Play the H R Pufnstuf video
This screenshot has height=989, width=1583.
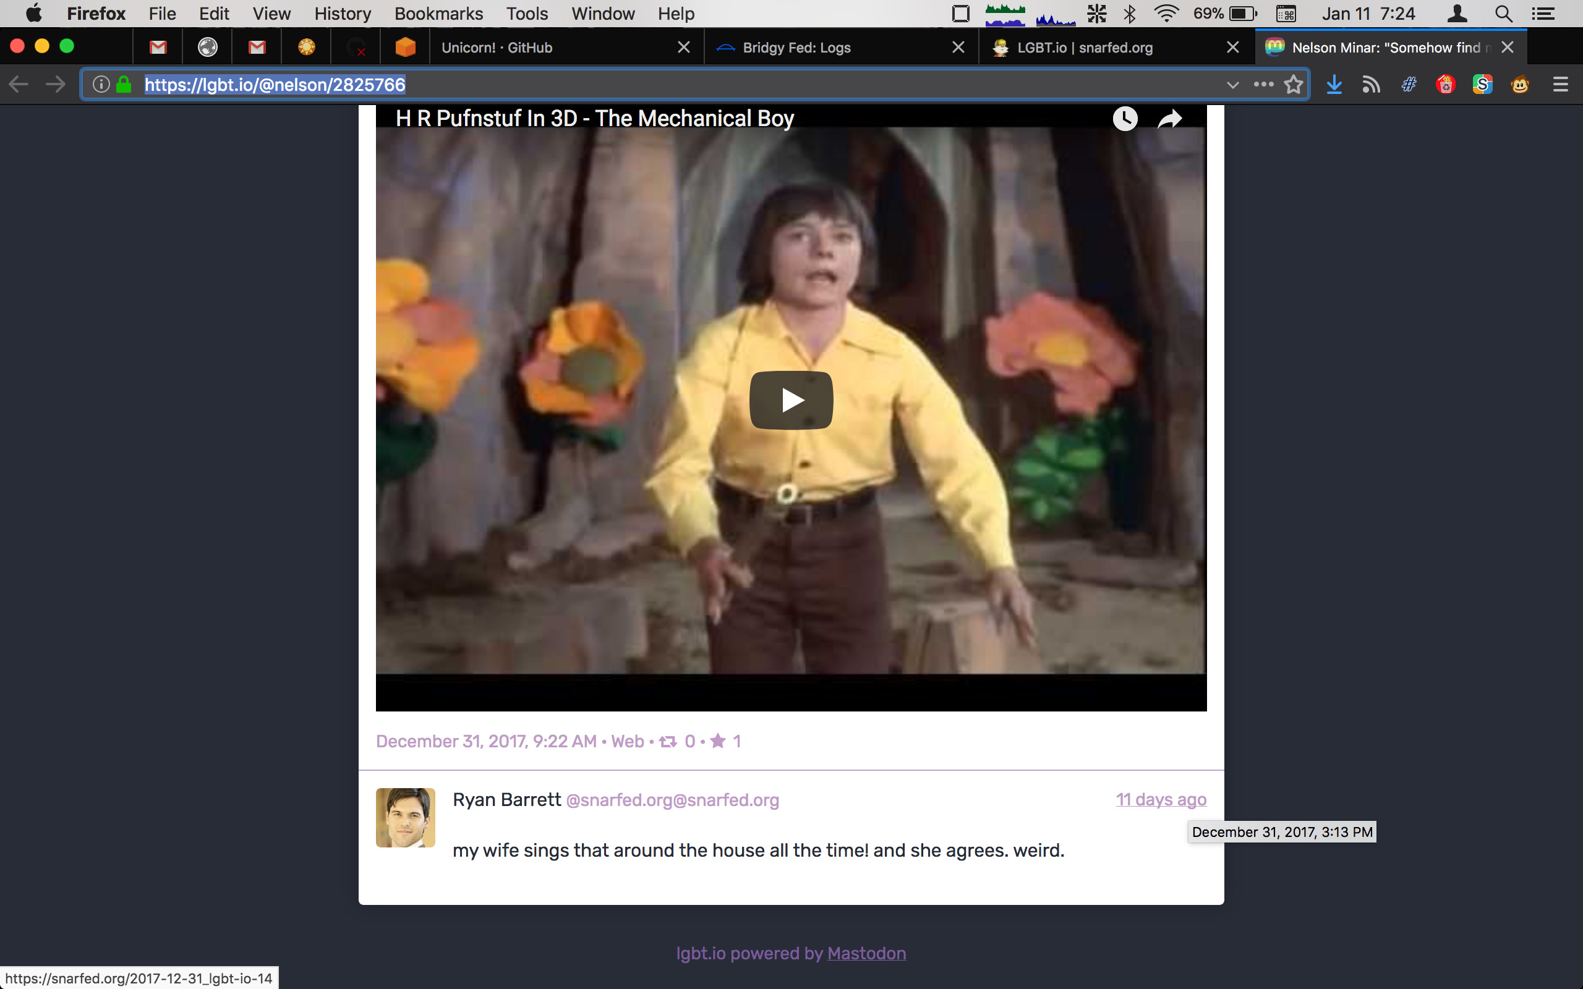point(791,401)
